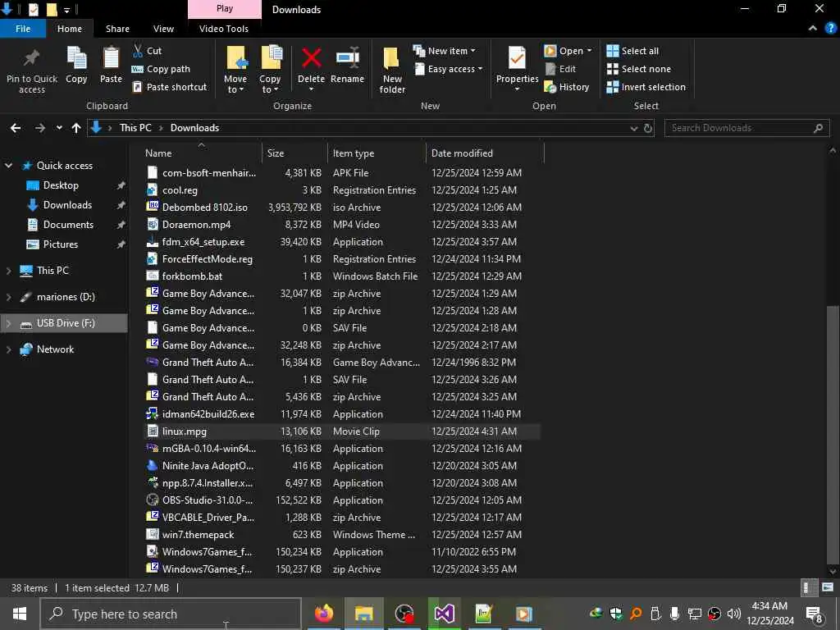Click the volume speaker tray icon

click(x=734, y=614)
